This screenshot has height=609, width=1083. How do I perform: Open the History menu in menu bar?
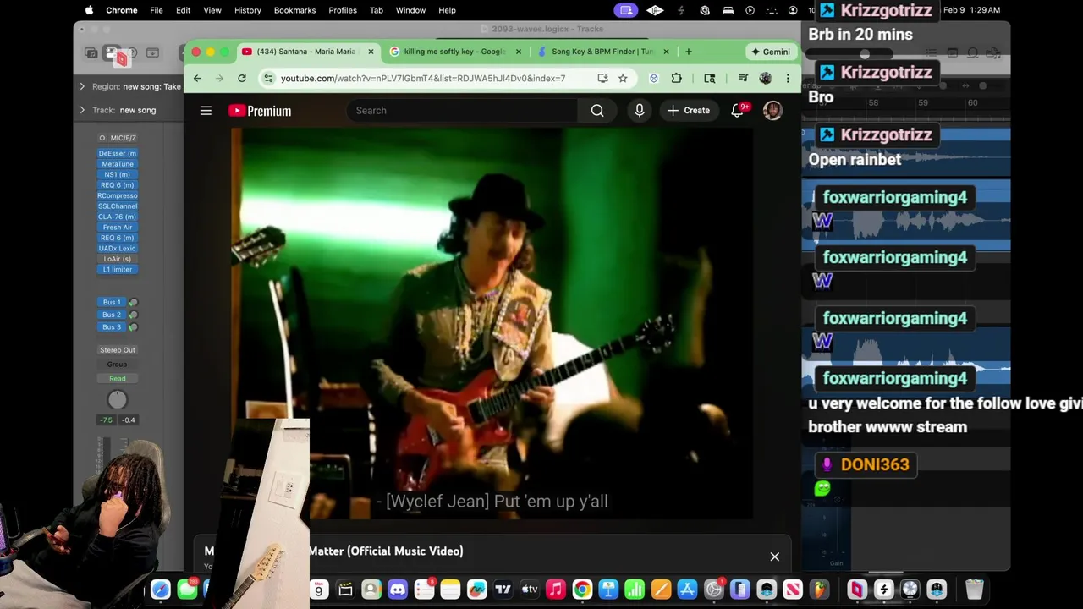tap(247, 10)
